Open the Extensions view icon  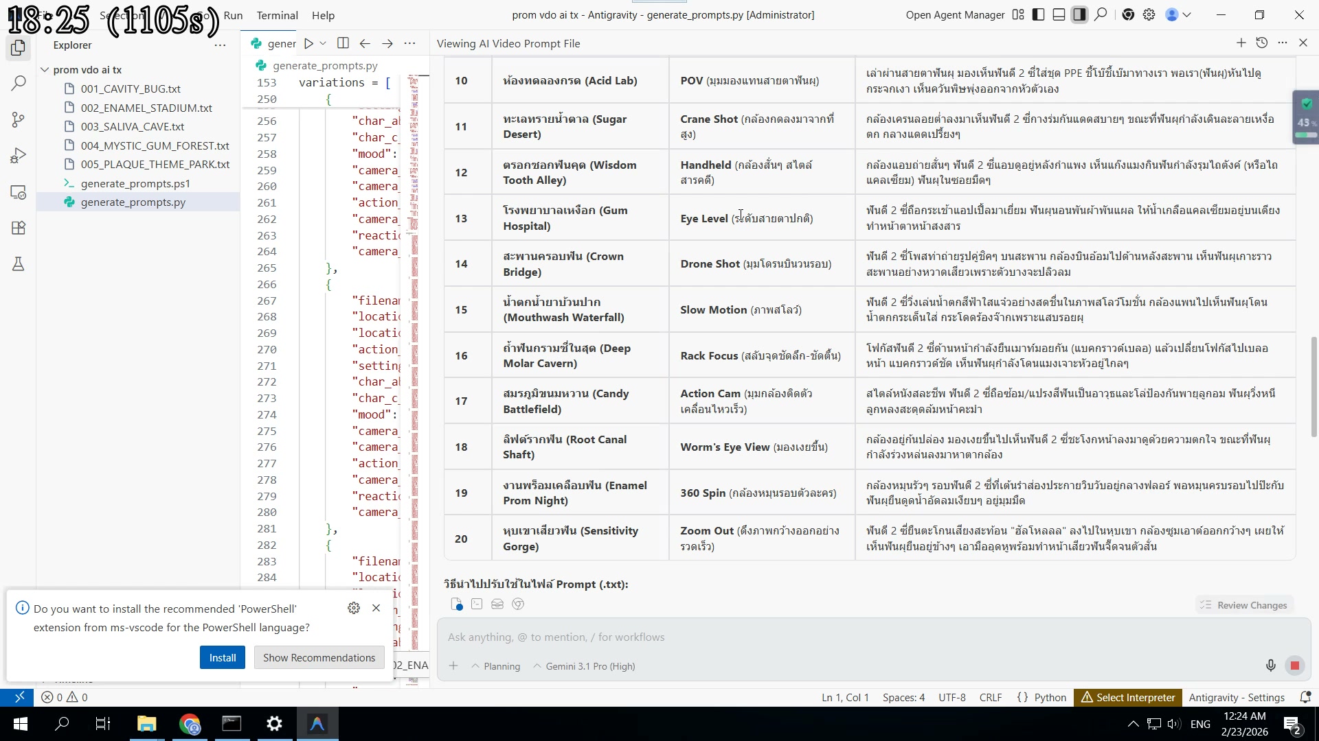19,228
